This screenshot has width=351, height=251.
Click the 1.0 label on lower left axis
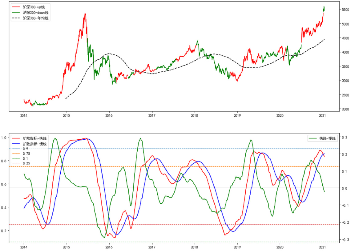coord(4,137)
